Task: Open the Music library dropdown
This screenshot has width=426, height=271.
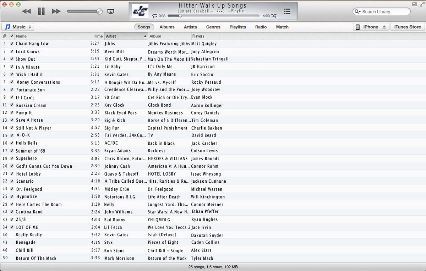Action: tap(18, 27)
